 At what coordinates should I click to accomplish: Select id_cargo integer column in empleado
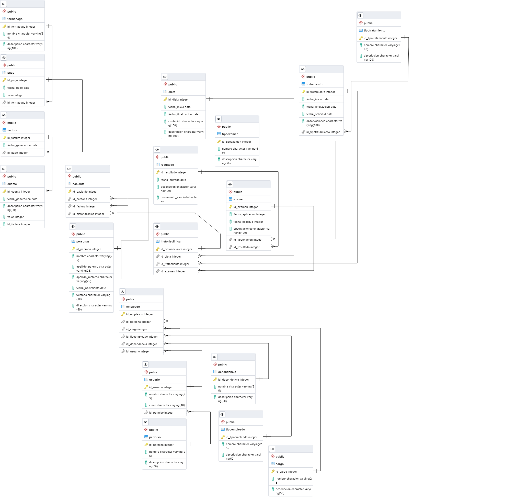pyautogui.click(x=137, y=329)
